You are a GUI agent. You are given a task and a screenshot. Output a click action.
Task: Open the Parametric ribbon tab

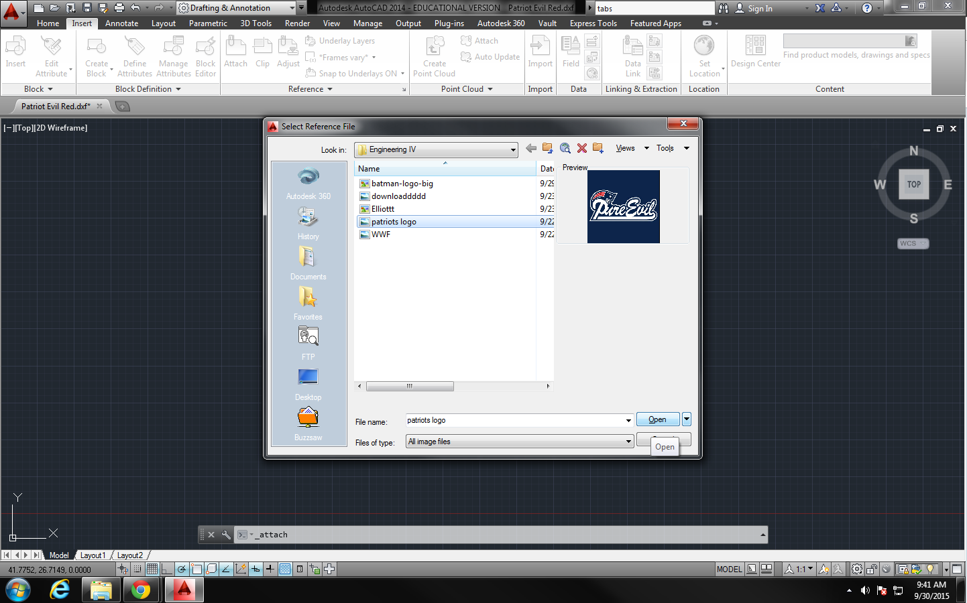click(x=208, y=23)
